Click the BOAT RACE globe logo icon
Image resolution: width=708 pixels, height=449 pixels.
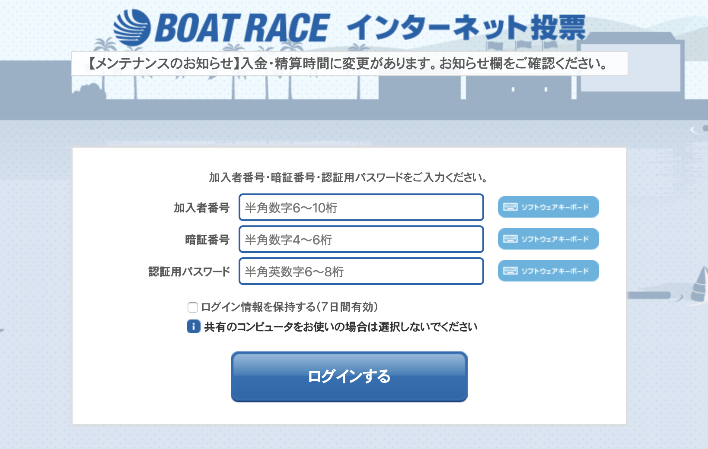pos(132,28)
